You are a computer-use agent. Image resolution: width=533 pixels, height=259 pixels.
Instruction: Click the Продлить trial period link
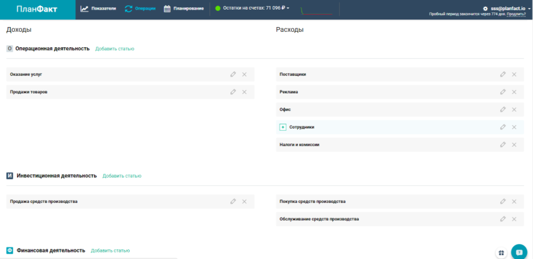pyautogui.click(x=516, y=14)
